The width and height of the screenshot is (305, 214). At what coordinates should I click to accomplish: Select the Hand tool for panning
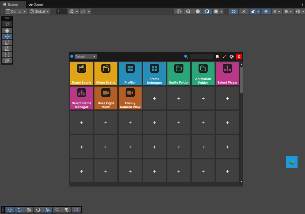[x=7, y=30]
